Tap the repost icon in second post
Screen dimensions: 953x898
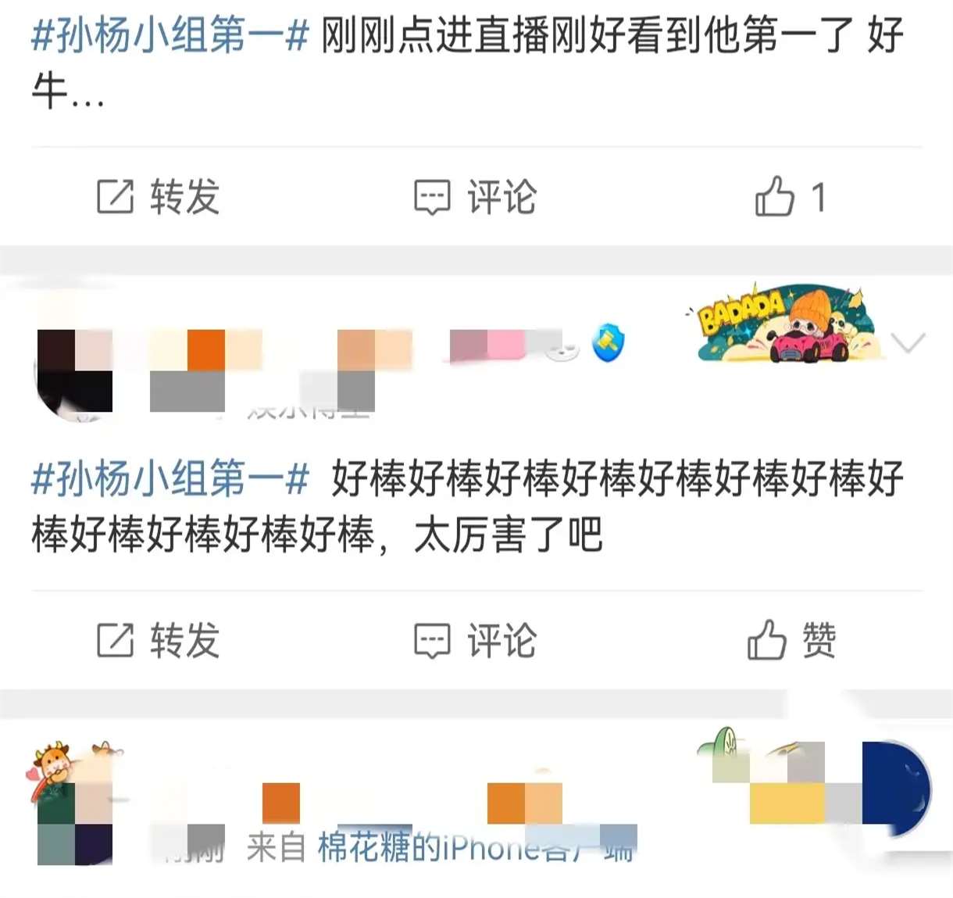[x=115, y=641]
